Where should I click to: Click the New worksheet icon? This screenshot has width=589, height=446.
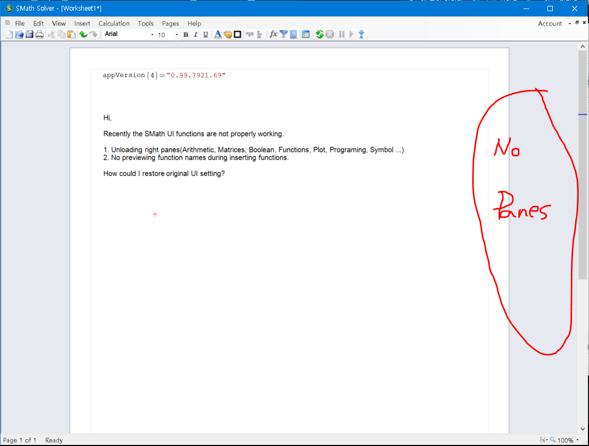[9, 35]
